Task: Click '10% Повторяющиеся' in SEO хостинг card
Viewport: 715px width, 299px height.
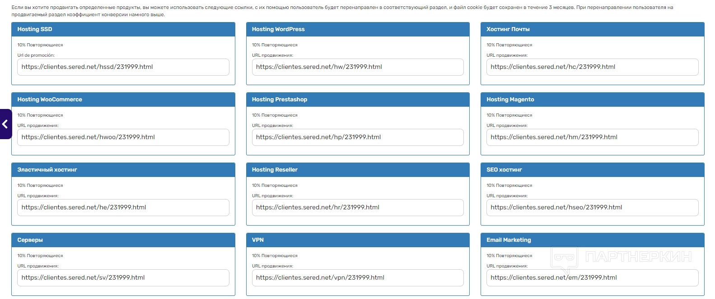Action: [x=509, y=186]
